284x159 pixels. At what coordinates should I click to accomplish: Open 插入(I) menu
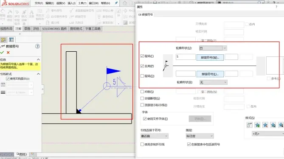pyautogui.click(x=72, y=3)
